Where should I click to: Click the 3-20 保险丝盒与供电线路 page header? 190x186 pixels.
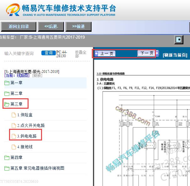pos(110,74)
